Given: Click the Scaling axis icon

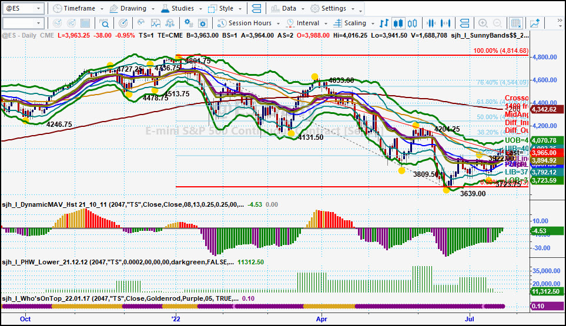Looking at the screenshot, I should click(337, 23).
